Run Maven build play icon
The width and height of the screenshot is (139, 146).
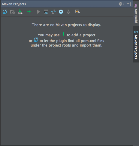(38, 12)
